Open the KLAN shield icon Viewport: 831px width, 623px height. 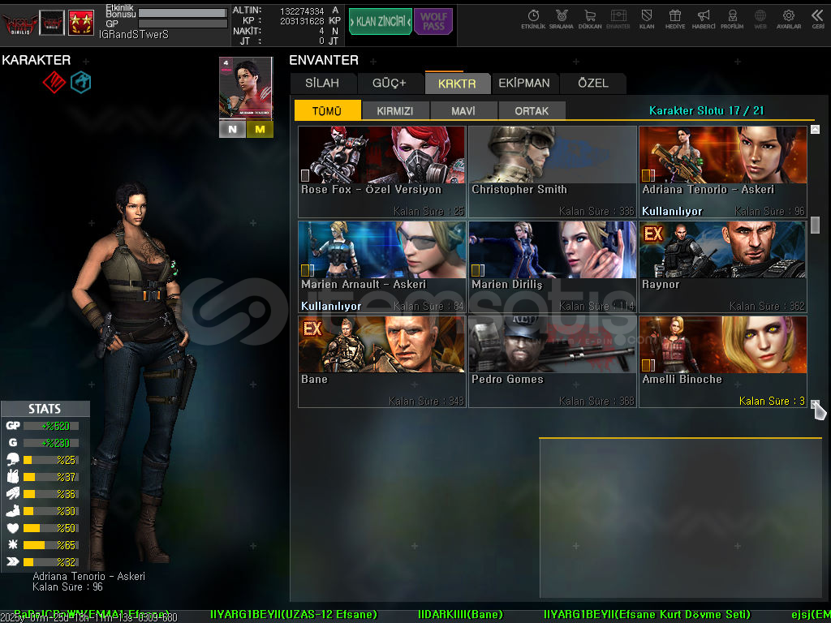(x=647, y=19)
